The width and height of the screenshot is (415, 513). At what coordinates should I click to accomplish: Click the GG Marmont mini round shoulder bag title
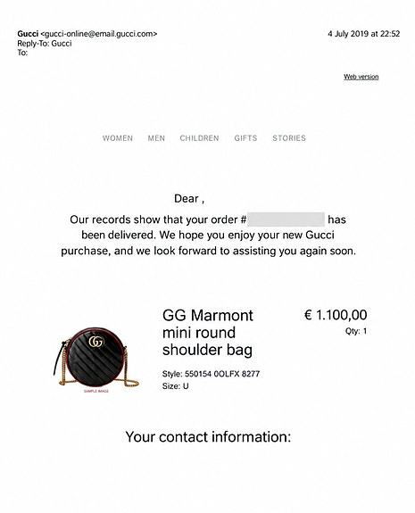point(207,333)
